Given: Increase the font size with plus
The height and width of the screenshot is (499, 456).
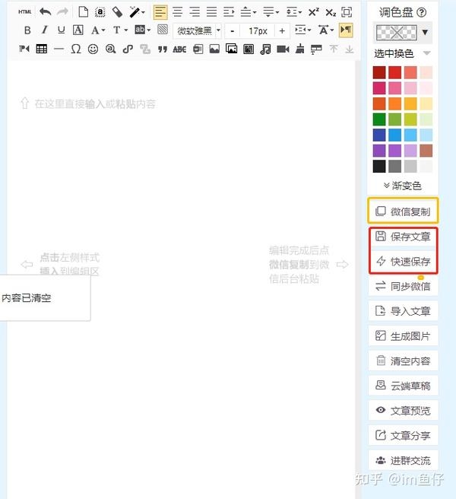Looking at the screenshot, I should point(282,31).
